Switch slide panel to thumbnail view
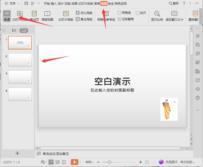Viewport: 203px width, 167px height. [x=24, y=30]
